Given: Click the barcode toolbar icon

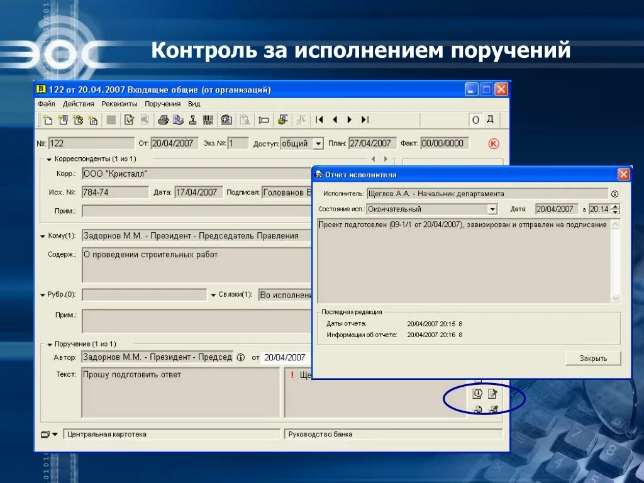Looking at the screenshot, I should (208, 119).
